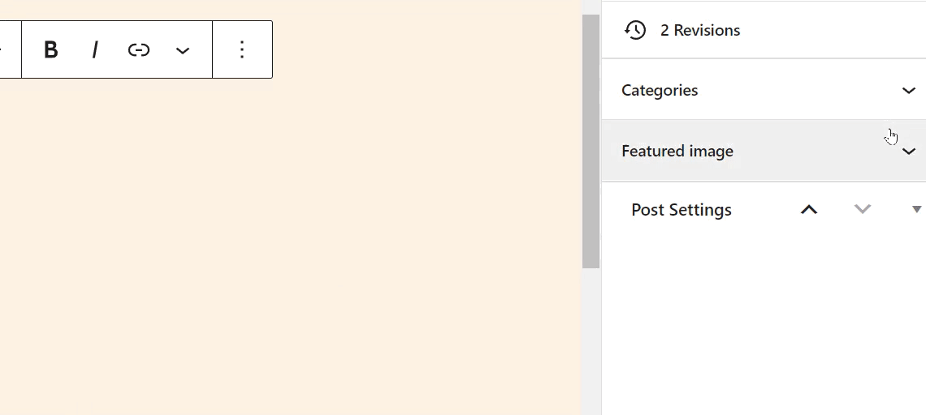Move Post Settings panel down
Image resolution: width=926 pixels, height=415 pixels.
coord(863,208)
